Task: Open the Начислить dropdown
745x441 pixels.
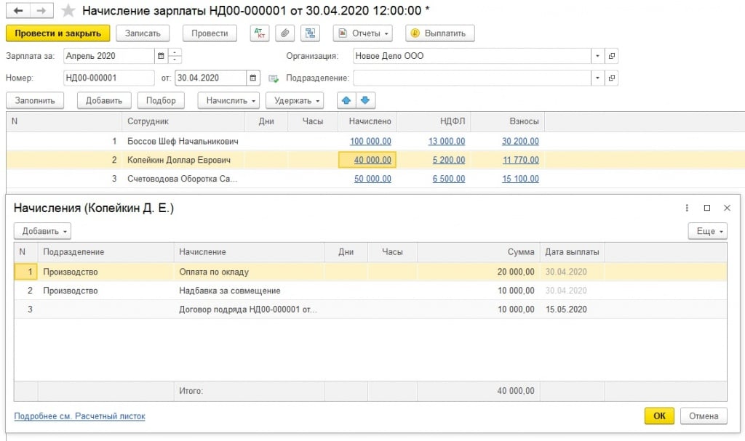Action: pyautogui.click(x=231, y=100)
